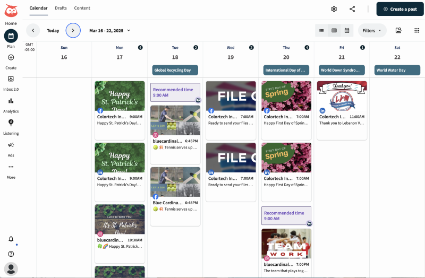Open the Help question mark icon

[11, 254]
